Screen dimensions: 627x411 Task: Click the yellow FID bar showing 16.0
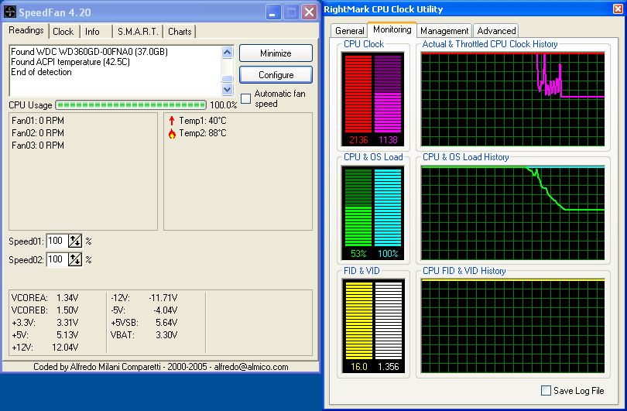point(358,320)
